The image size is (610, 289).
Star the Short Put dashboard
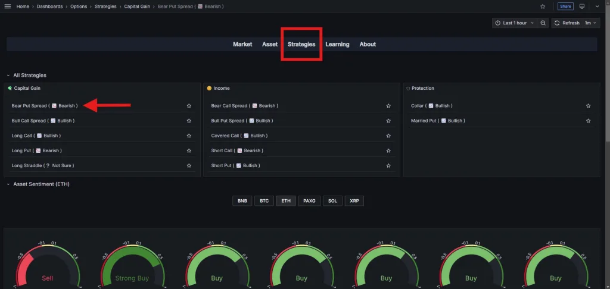388,165
